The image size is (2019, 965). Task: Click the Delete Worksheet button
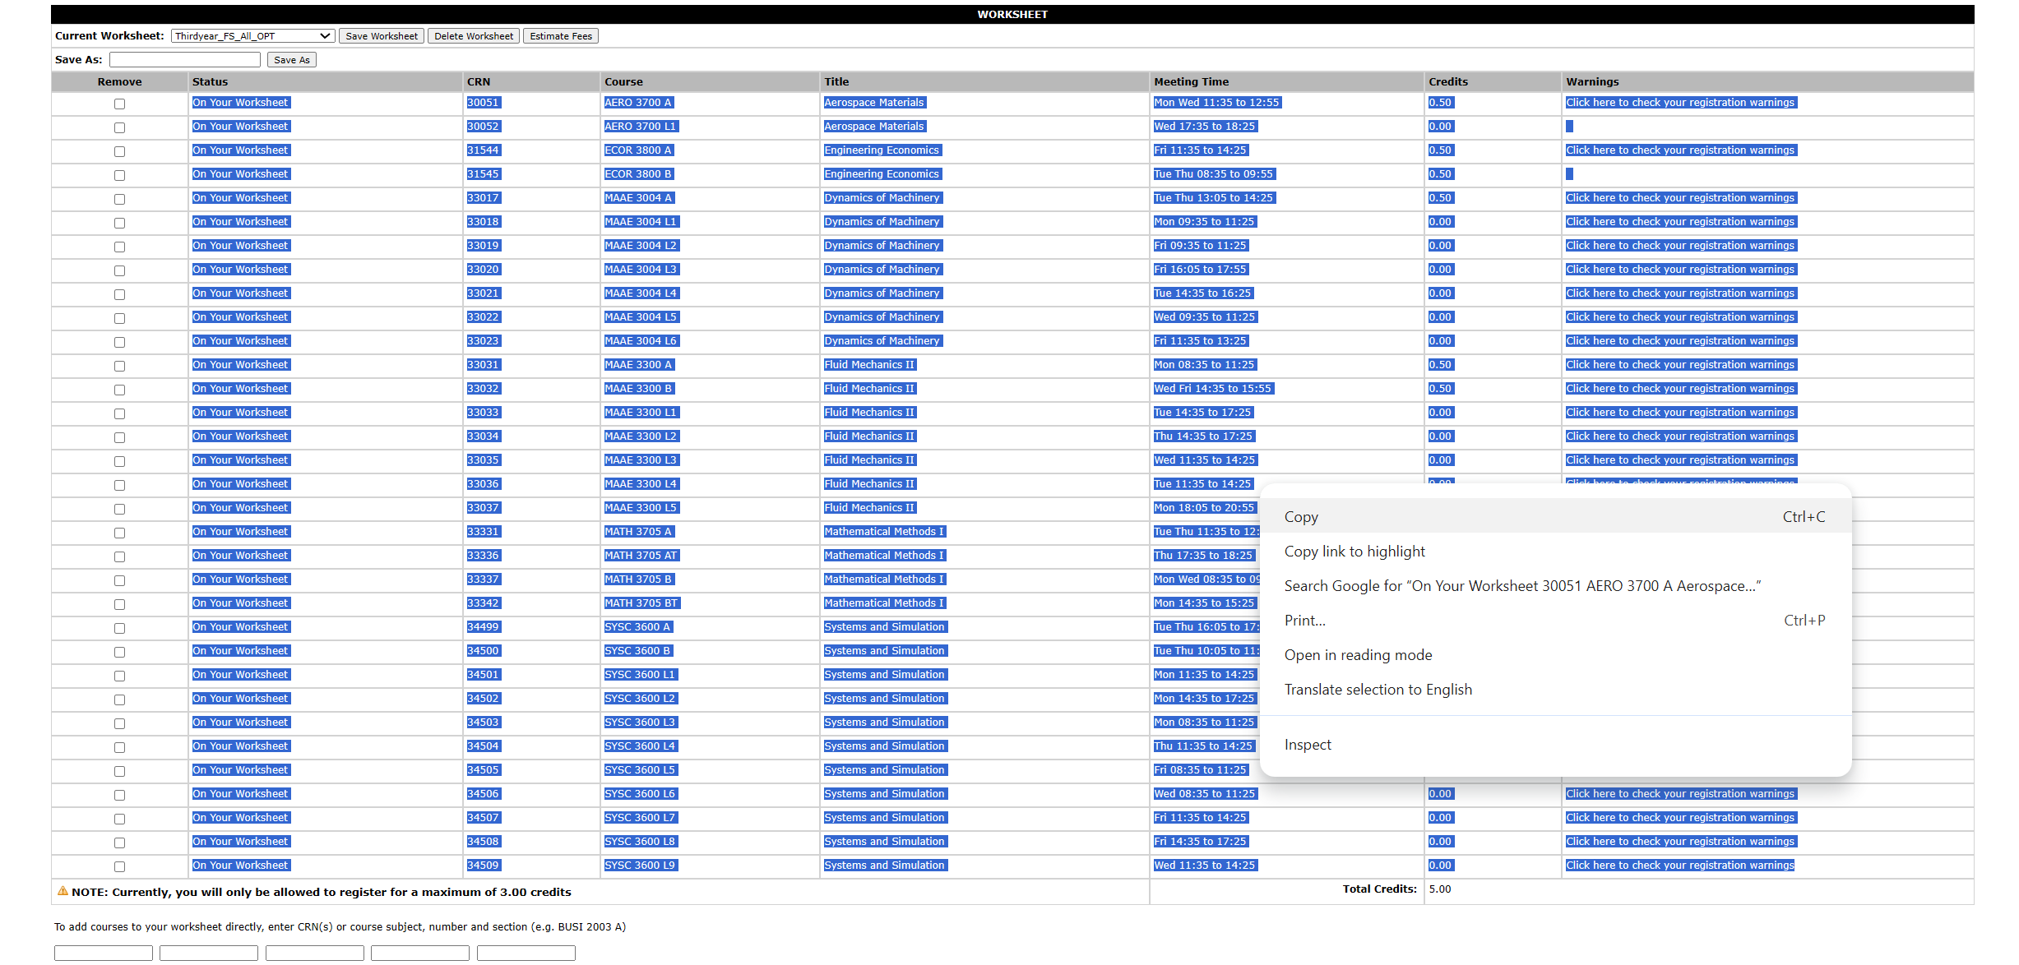coord(474,36)
